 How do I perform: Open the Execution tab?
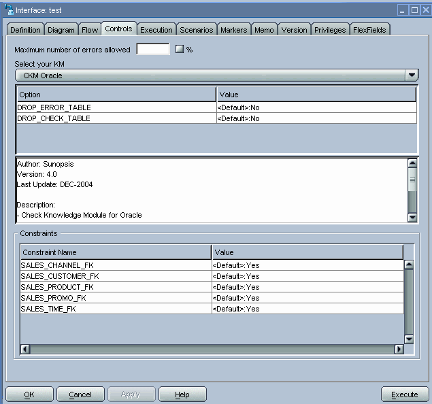[x=156, y=30]
